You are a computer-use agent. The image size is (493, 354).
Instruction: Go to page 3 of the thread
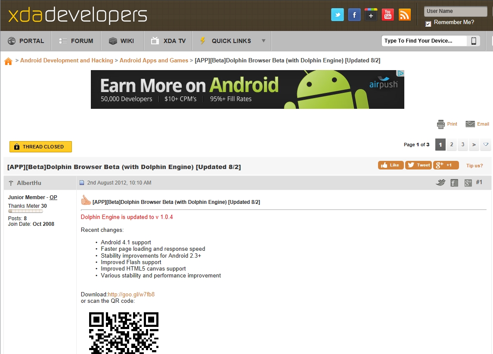pos(463,145)
